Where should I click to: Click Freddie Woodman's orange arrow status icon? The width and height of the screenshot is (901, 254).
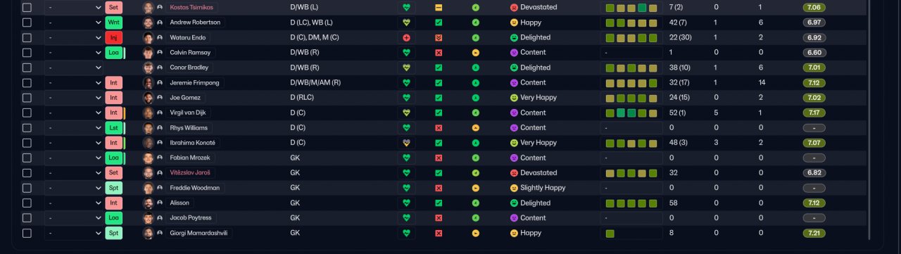click(475, 188)
